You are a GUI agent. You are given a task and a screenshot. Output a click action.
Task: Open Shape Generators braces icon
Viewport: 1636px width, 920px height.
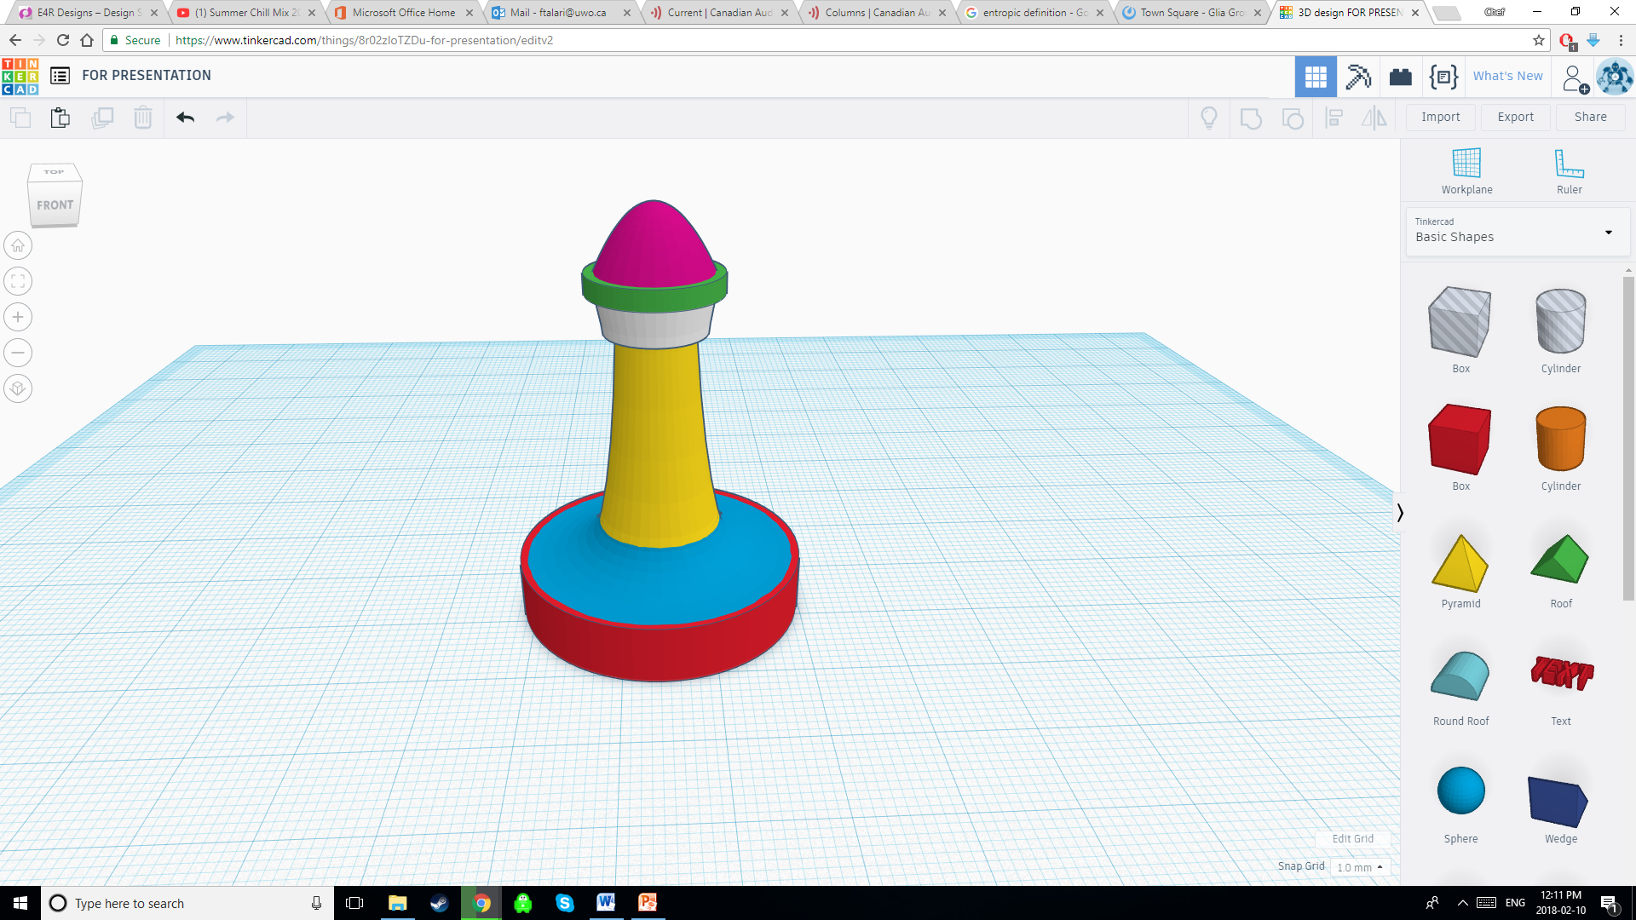click(1443, 77)
